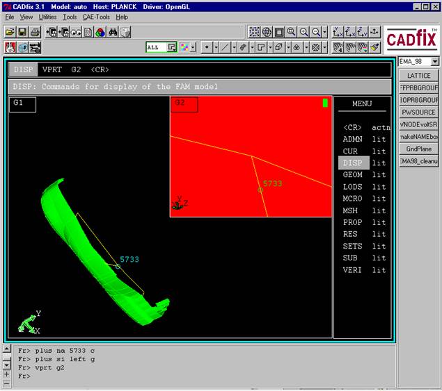The height and width of the screenshot is (391, 442).
Task: Expand the color palette dropdown arrow
Action: (x=194, y=47)
